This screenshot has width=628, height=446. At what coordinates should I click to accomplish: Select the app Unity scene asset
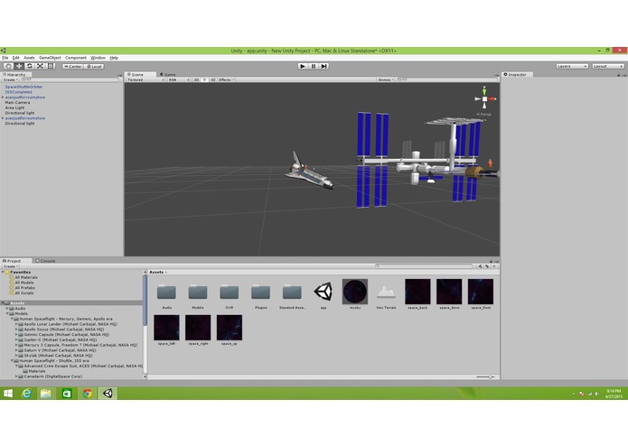pyautogui.click(x=323, y=292)
